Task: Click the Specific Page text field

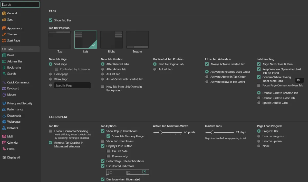Action: 72,85
